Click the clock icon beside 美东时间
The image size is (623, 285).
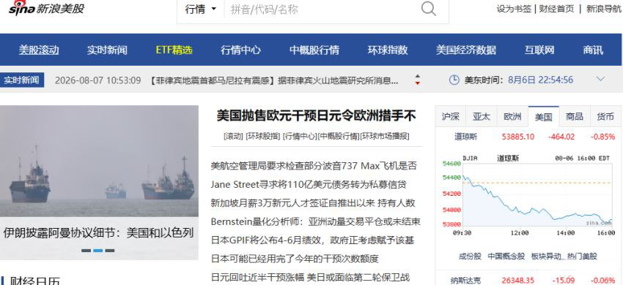[454, 80]
